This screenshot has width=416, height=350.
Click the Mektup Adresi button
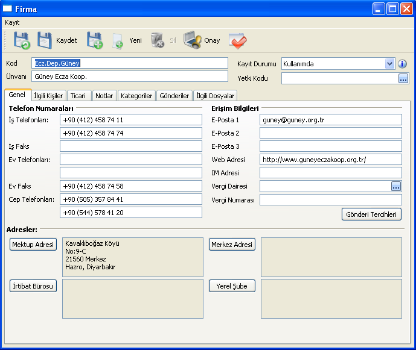click(33, 245)
